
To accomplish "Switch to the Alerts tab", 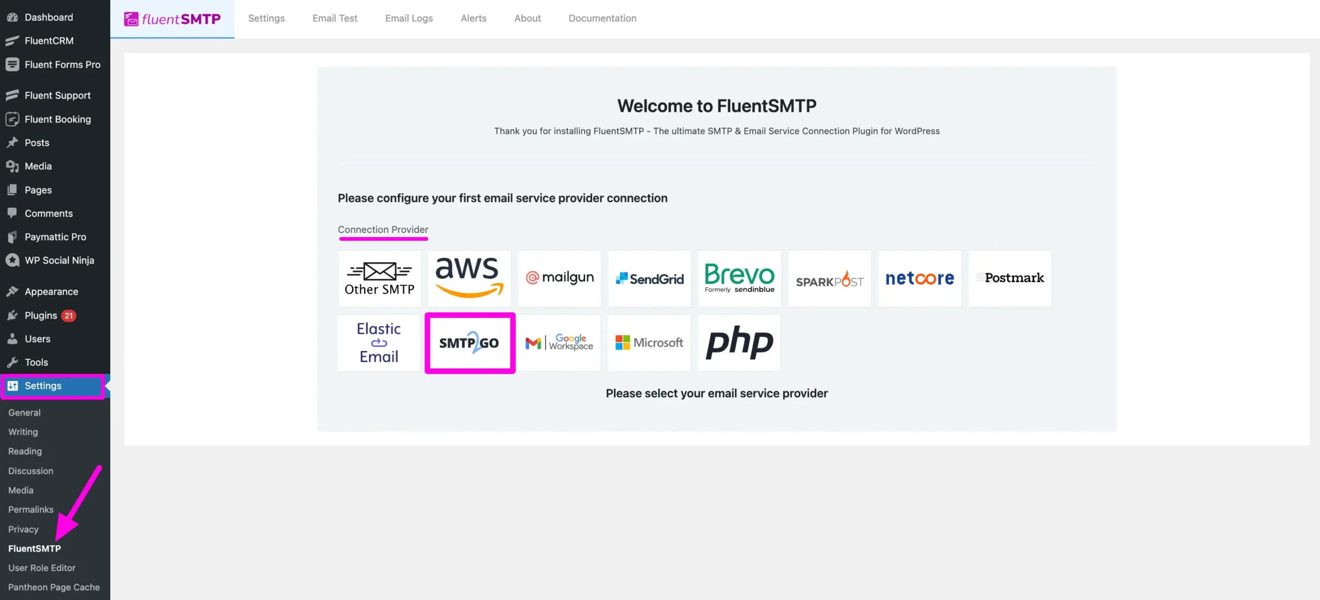I will click(x=473, y=19).
